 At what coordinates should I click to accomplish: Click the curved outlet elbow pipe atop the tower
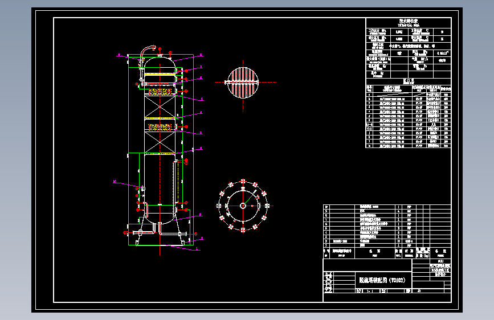click(147, 51)
